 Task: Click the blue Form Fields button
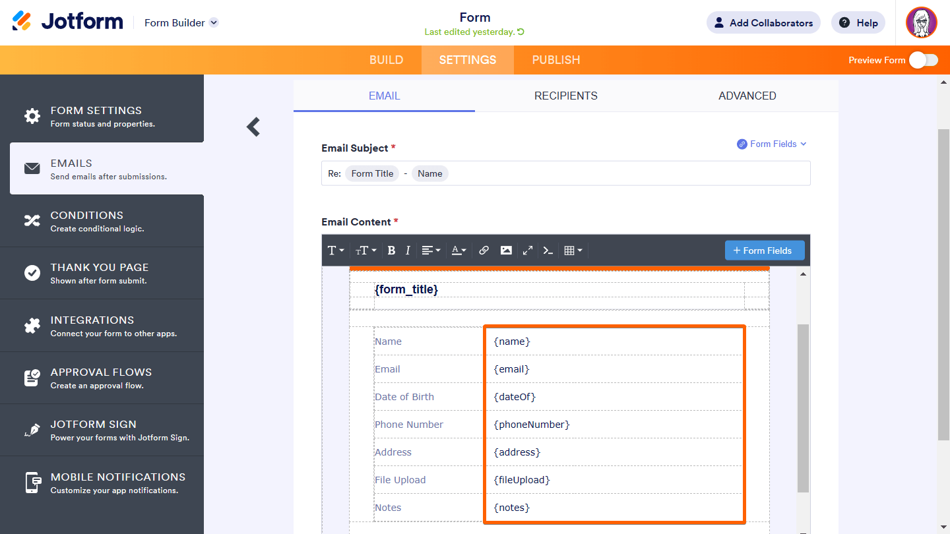[764, 251]
